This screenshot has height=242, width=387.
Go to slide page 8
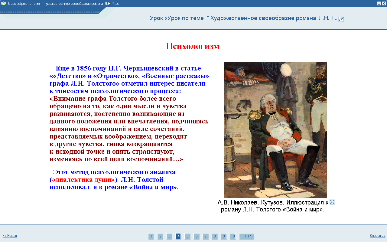[215, 236]
